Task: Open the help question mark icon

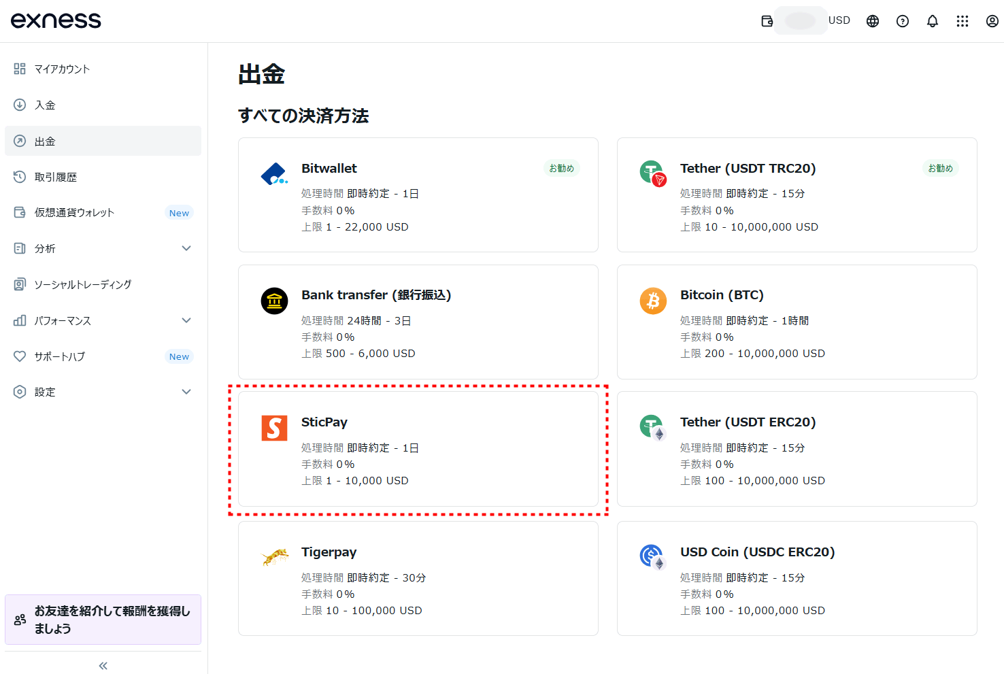Action: (903, 21)
